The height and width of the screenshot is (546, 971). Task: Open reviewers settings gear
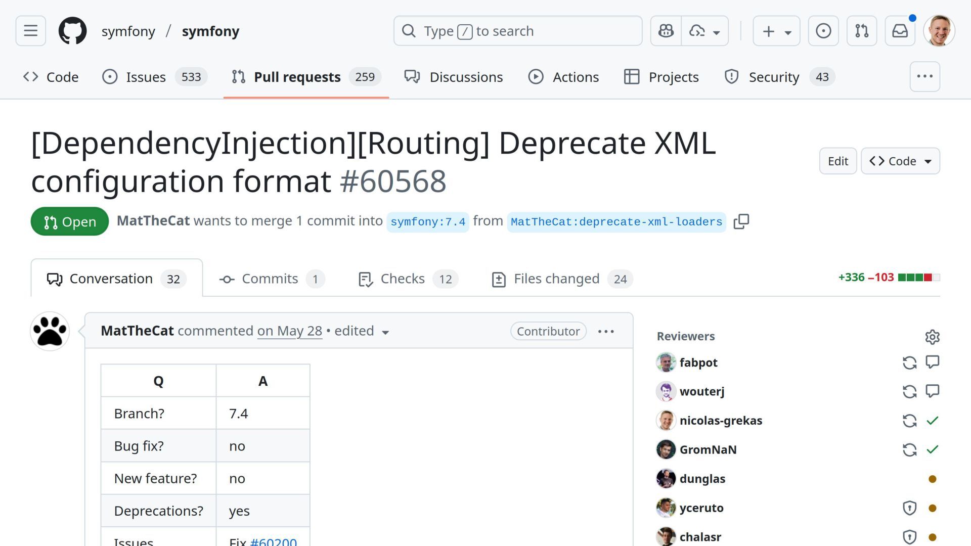(932, 337)
